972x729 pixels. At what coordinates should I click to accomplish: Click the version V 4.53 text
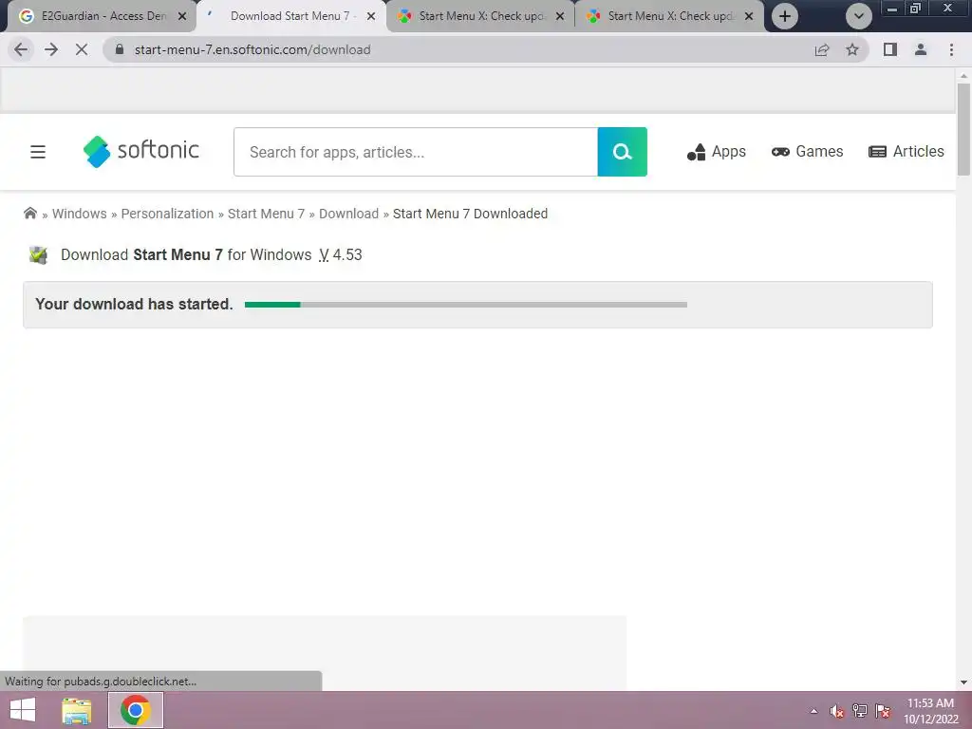[341, 254]
